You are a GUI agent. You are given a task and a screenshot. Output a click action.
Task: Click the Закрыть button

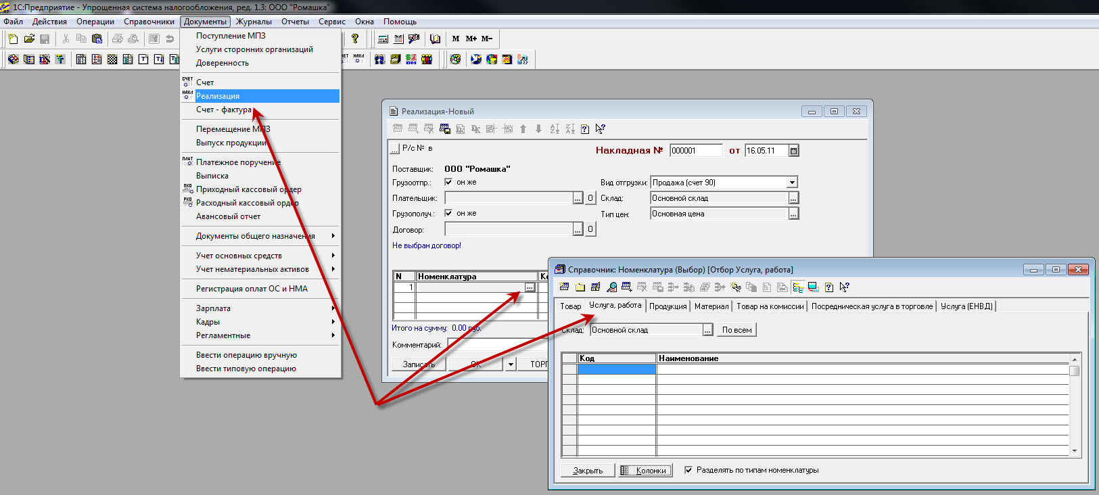pos(588,471)
